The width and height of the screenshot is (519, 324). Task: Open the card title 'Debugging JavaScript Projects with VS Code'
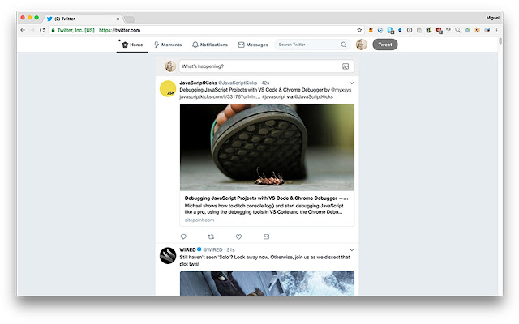pos(266,198)
